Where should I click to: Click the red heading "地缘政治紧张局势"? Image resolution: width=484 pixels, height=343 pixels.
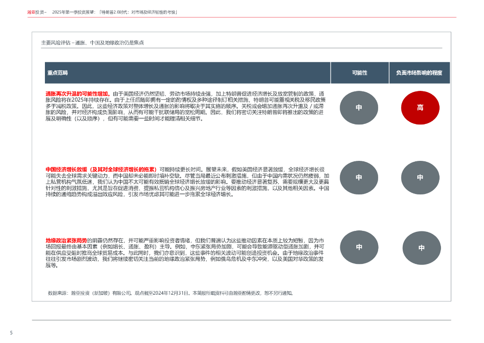pos(66,240)
